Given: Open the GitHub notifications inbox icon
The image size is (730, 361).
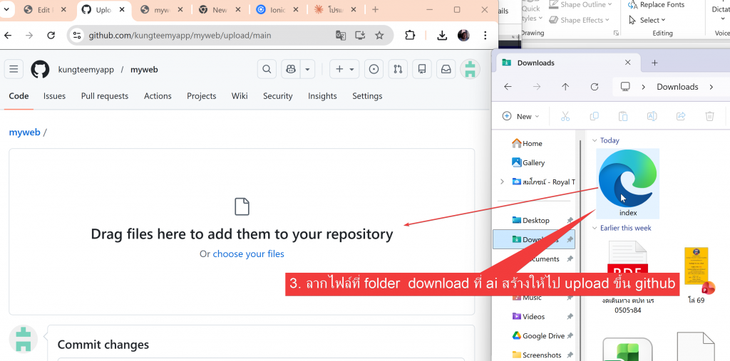Looking at the screenshot, I should (446, 69).
